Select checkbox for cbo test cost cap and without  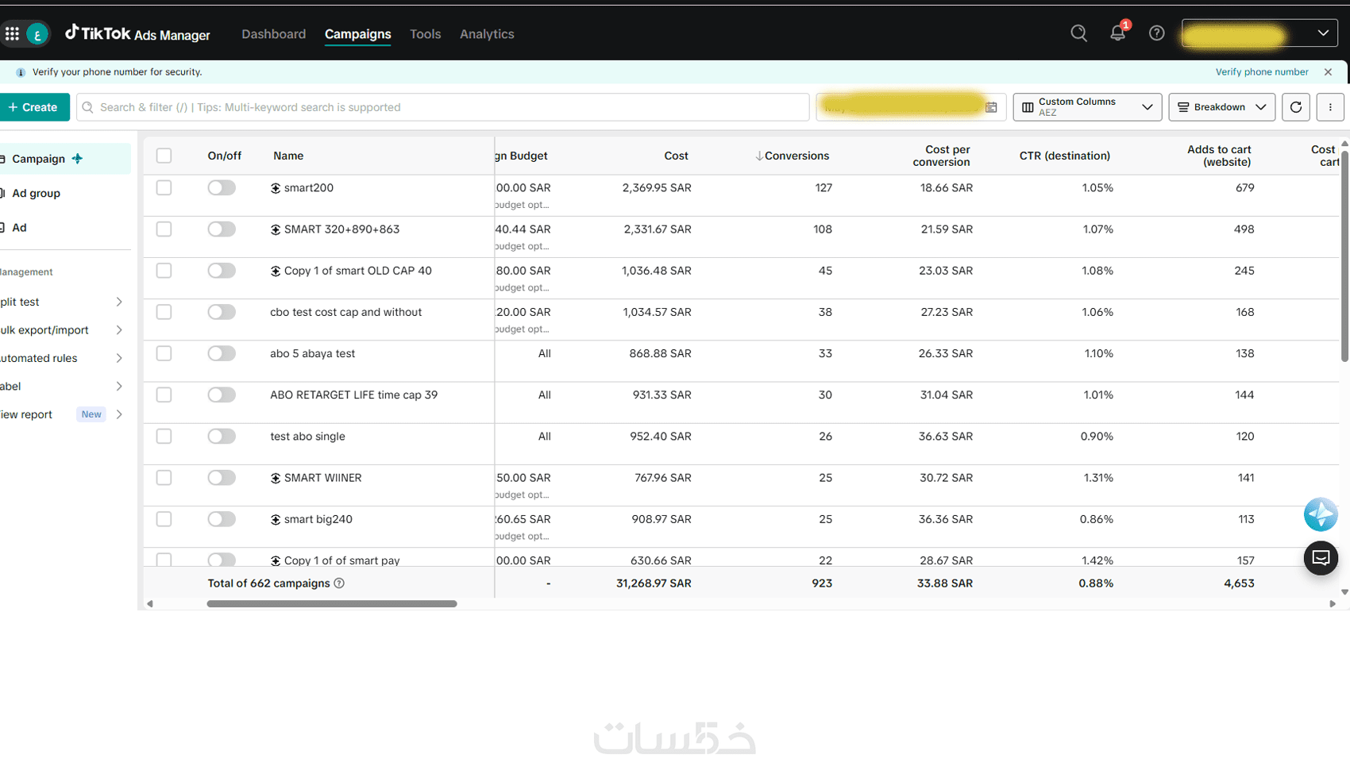pos(164,312)
